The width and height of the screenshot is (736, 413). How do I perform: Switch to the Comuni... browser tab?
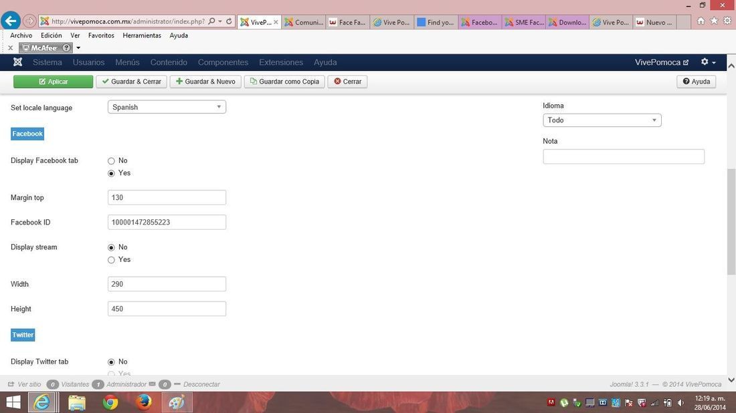(x=304, y=22)
